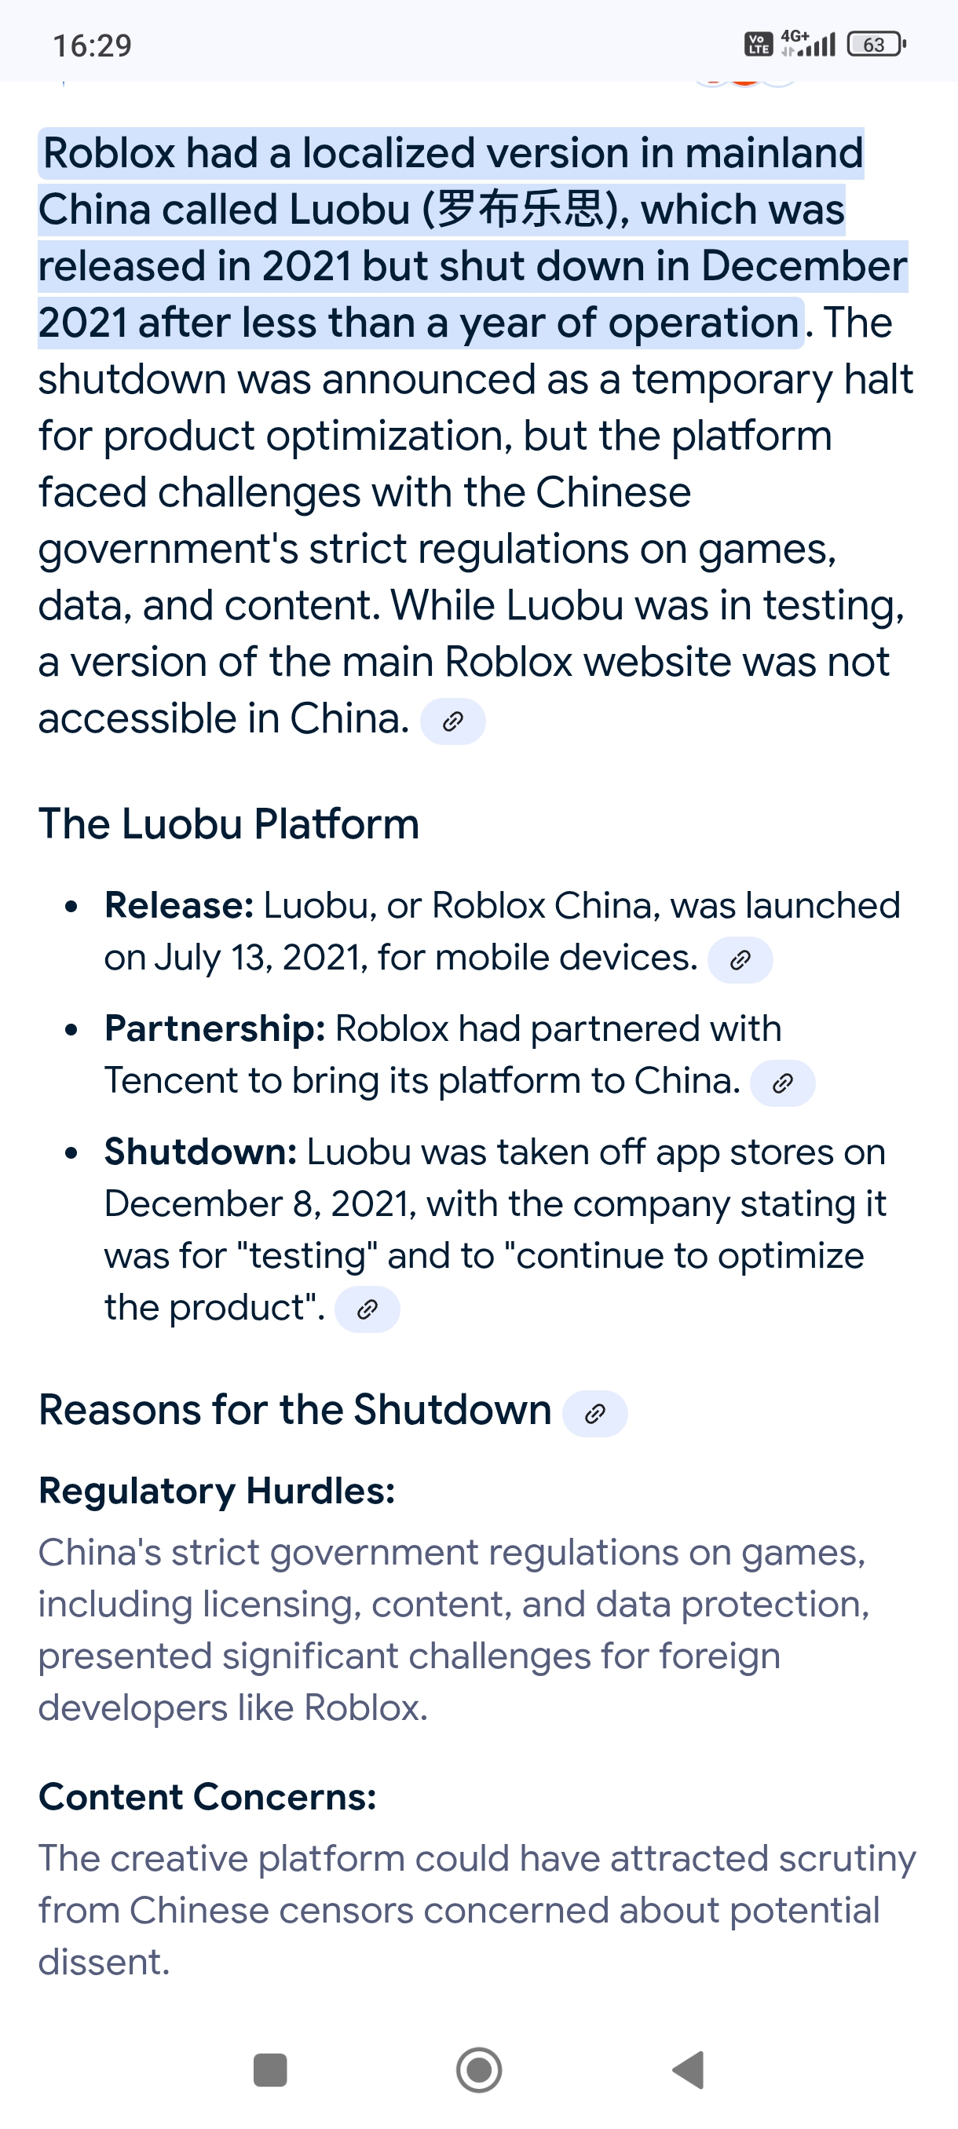The width and height of the screenshot is (958, 2129).
Task: Open the citation link after "for mobile devices."
Action: pyautogui.click(x=740, y=959)
